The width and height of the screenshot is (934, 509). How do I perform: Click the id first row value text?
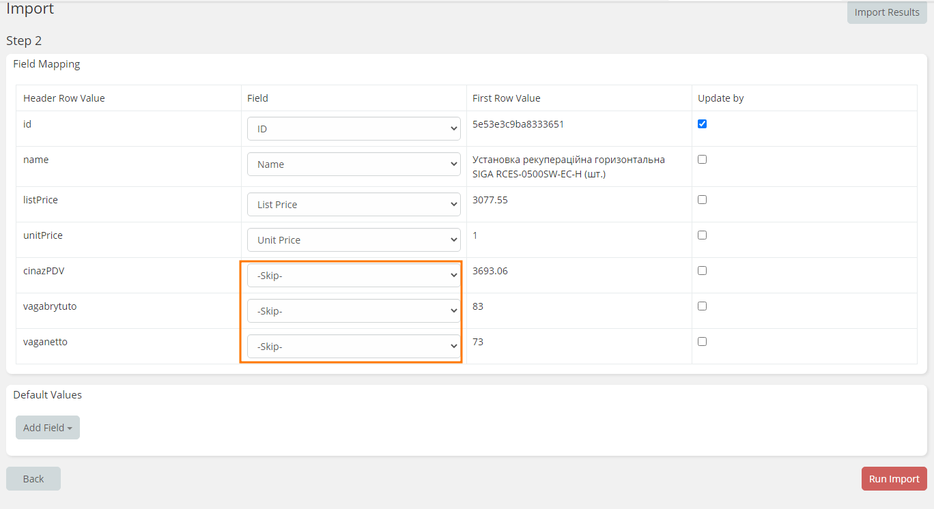coord(518,124)
